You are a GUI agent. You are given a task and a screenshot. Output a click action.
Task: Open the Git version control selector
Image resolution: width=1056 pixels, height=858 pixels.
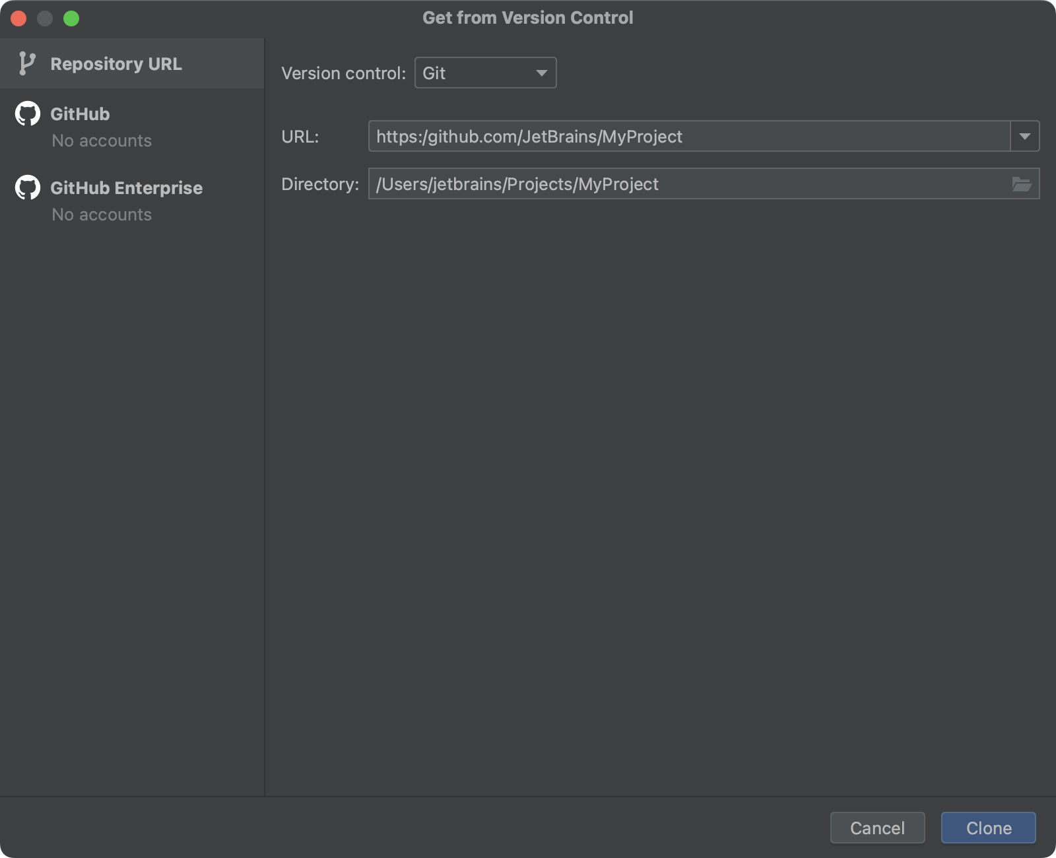485,73
